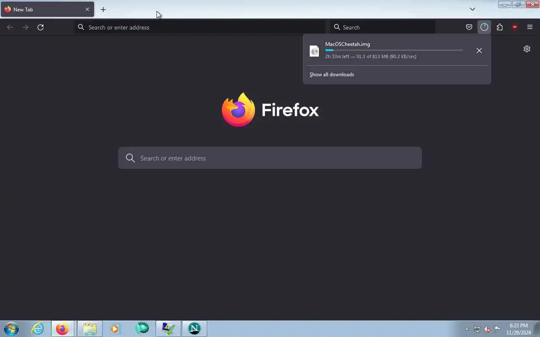Screen dimensions: 540x337
Task: Focus the URL address bar
Action: click(200, 27)
